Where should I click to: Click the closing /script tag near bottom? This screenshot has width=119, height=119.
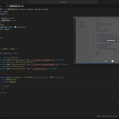pos(4,93)
